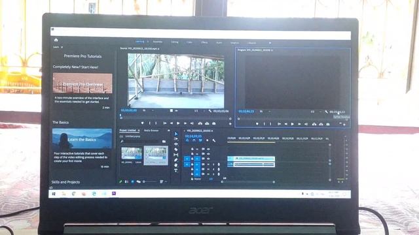Toggle Add Markers option in Timeline

click(208, 140)
